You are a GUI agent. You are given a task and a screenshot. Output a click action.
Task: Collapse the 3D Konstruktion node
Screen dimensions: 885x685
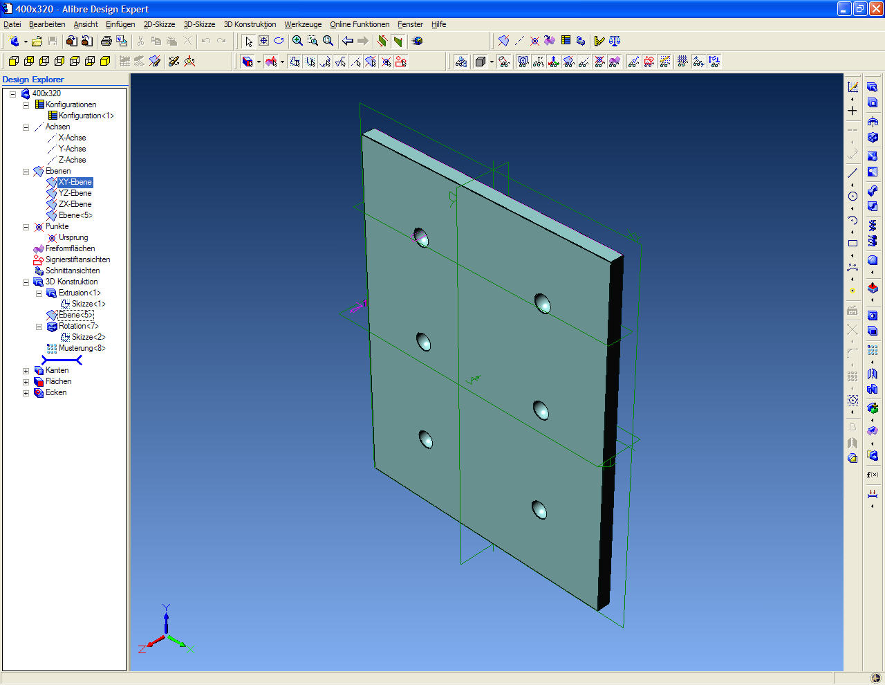[26, 282]
